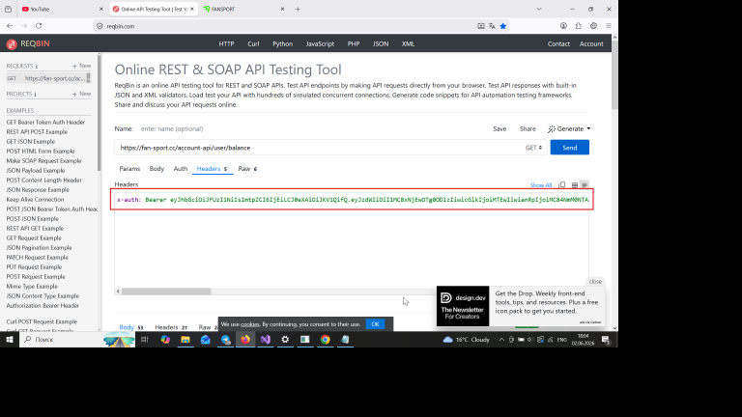Open the browser extensions icon
This screenshot has height=417, width=742.
(x=579, y=26)
